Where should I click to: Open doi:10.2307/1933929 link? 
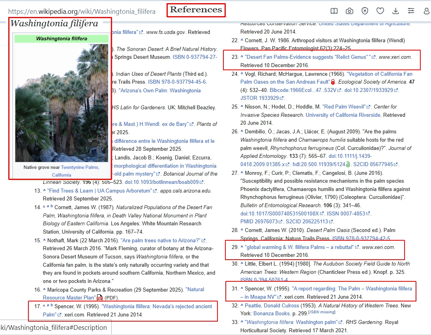371,90
